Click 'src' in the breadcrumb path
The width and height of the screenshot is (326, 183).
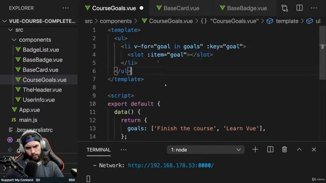[x=89, y=21]
